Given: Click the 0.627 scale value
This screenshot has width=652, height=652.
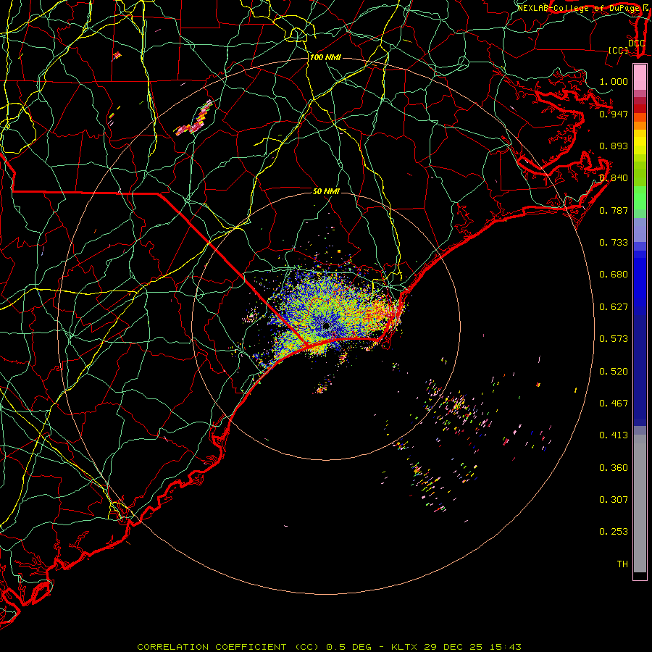Looking at the screenshot, I should click(x=614, y=307).
